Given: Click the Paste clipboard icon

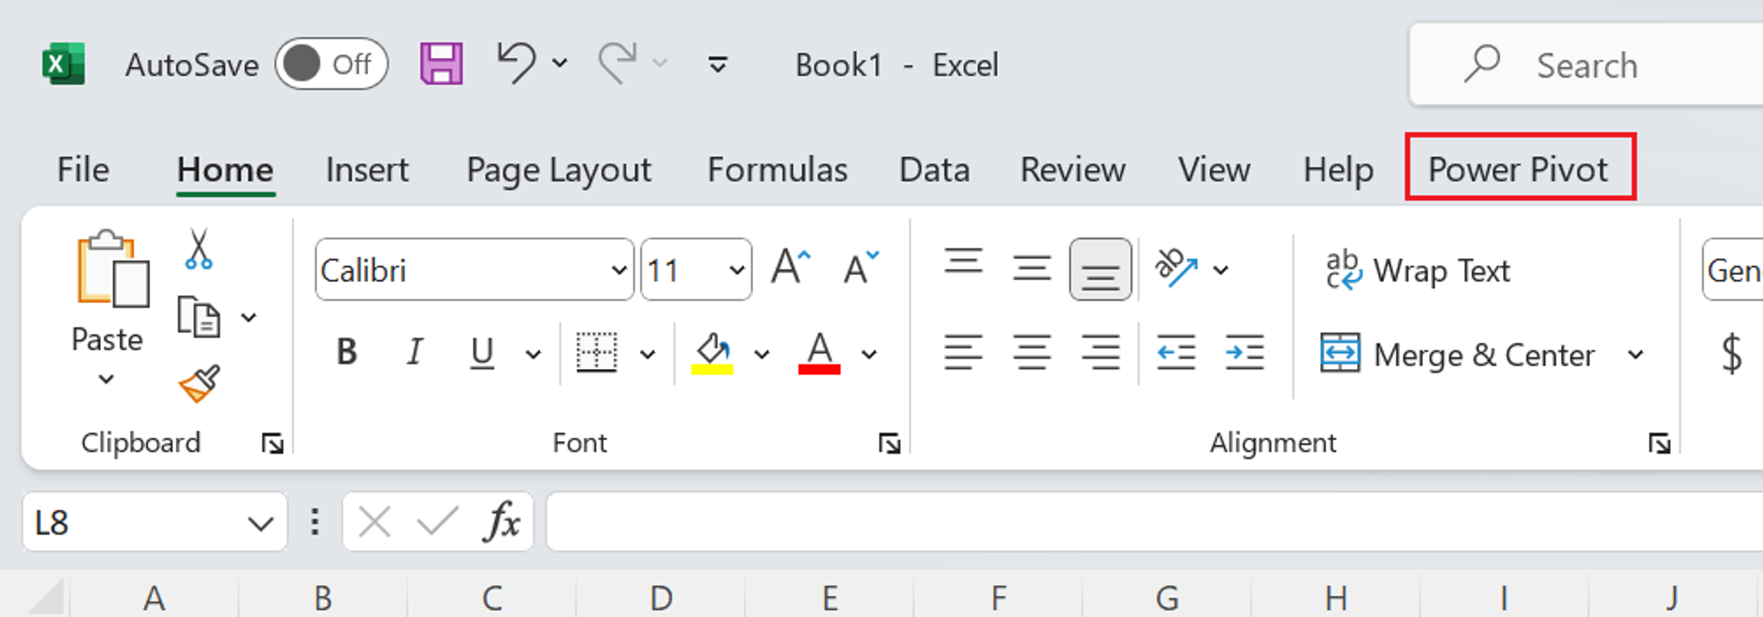Looking at the screenshot, I should pos(112,269).
